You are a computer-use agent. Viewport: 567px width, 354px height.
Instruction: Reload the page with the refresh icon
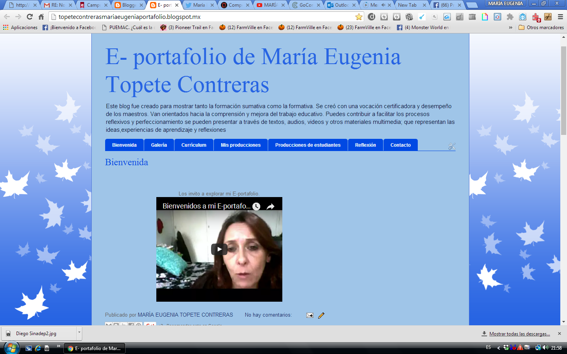point(30,17)
